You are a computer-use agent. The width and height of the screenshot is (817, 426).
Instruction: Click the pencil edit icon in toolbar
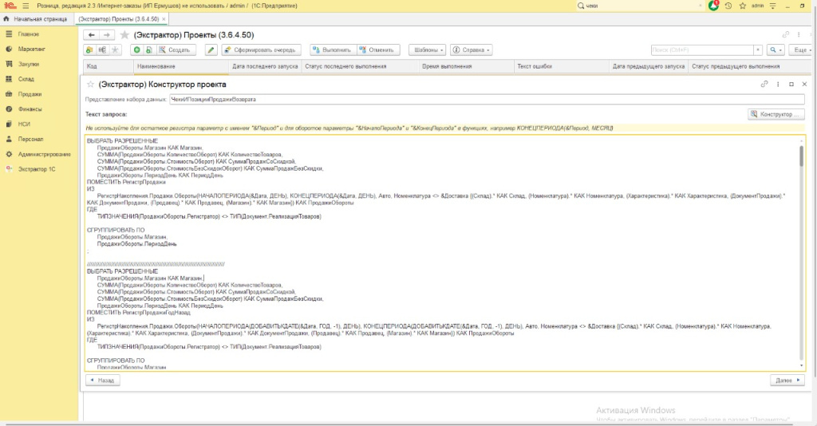pyautogui.click(x=211, y=49)
